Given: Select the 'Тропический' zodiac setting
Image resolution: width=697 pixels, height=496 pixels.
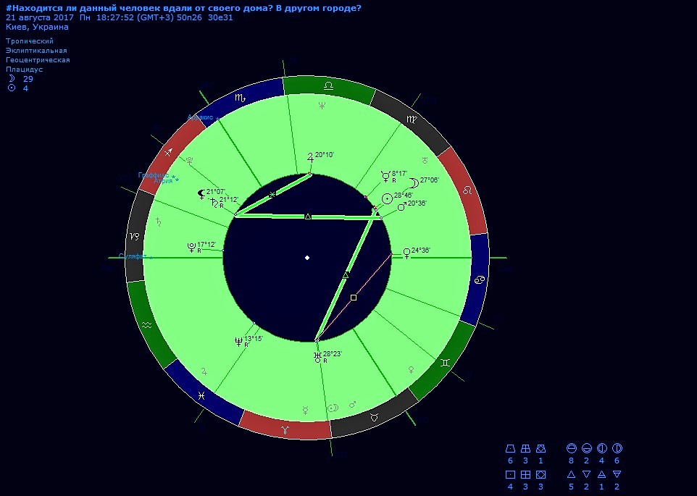Looking at the screenshot, I should [29, 41].
